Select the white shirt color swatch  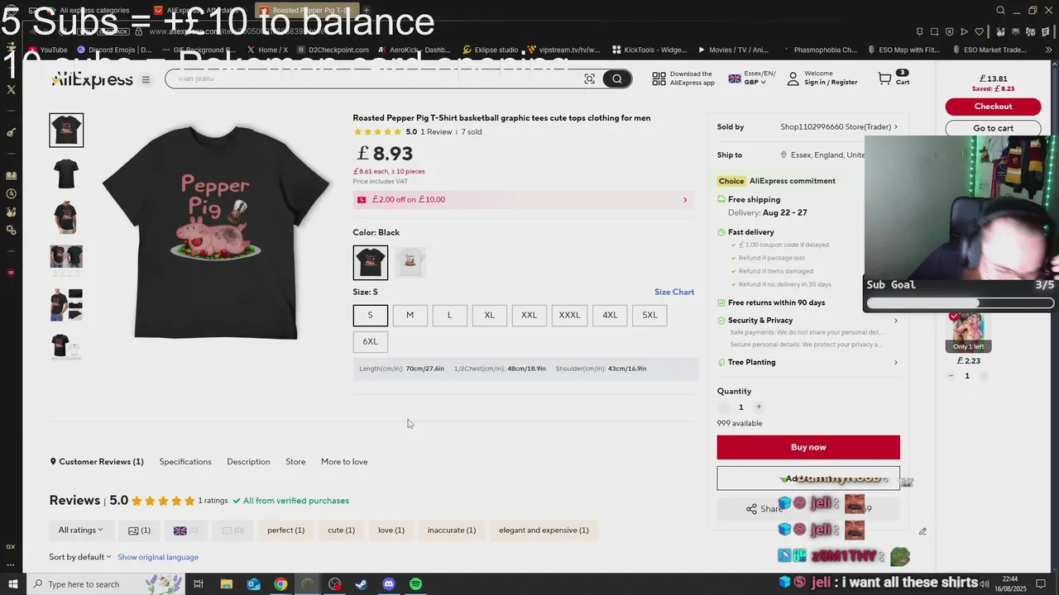click(x=410, y=262)
